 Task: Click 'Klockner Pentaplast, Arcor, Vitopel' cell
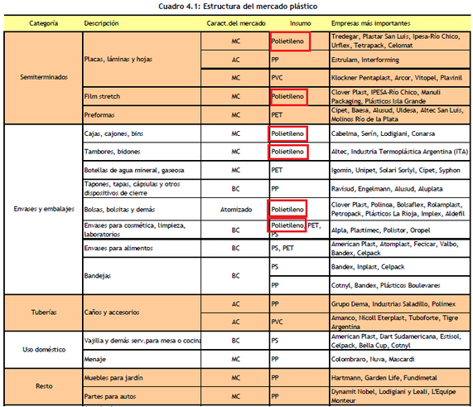tap(400, 78)
